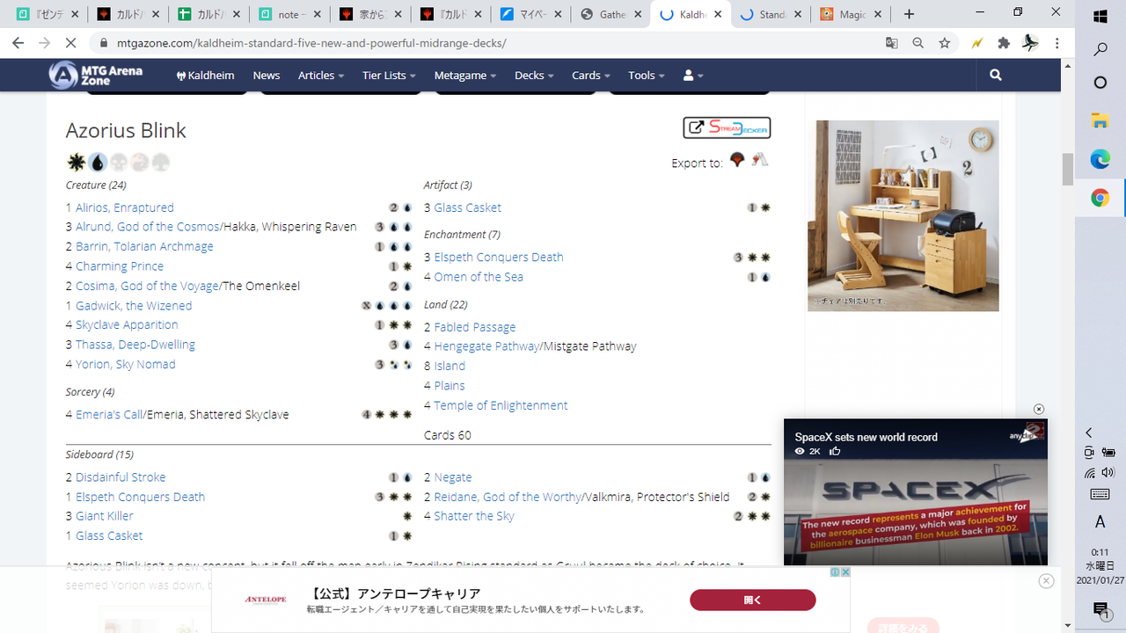Export deck to MTG Arena icon
1126x633 pixels.
[x=737, y=160]
